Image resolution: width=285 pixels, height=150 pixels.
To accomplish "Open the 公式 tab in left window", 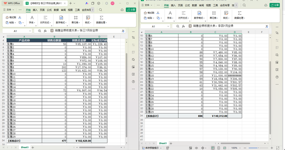I will point(49,10).
